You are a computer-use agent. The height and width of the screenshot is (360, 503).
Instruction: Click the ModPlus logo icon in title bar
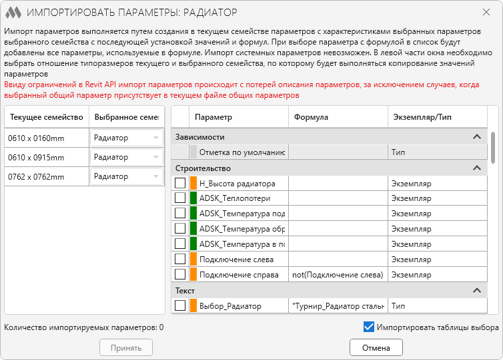13,13
